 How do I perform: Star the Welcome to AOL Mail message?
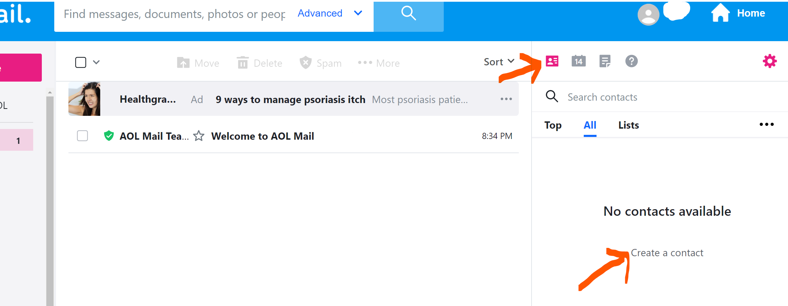pos(199,136)
